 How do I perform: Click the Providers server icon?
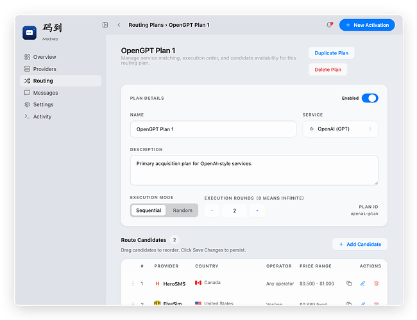[27, 69]
